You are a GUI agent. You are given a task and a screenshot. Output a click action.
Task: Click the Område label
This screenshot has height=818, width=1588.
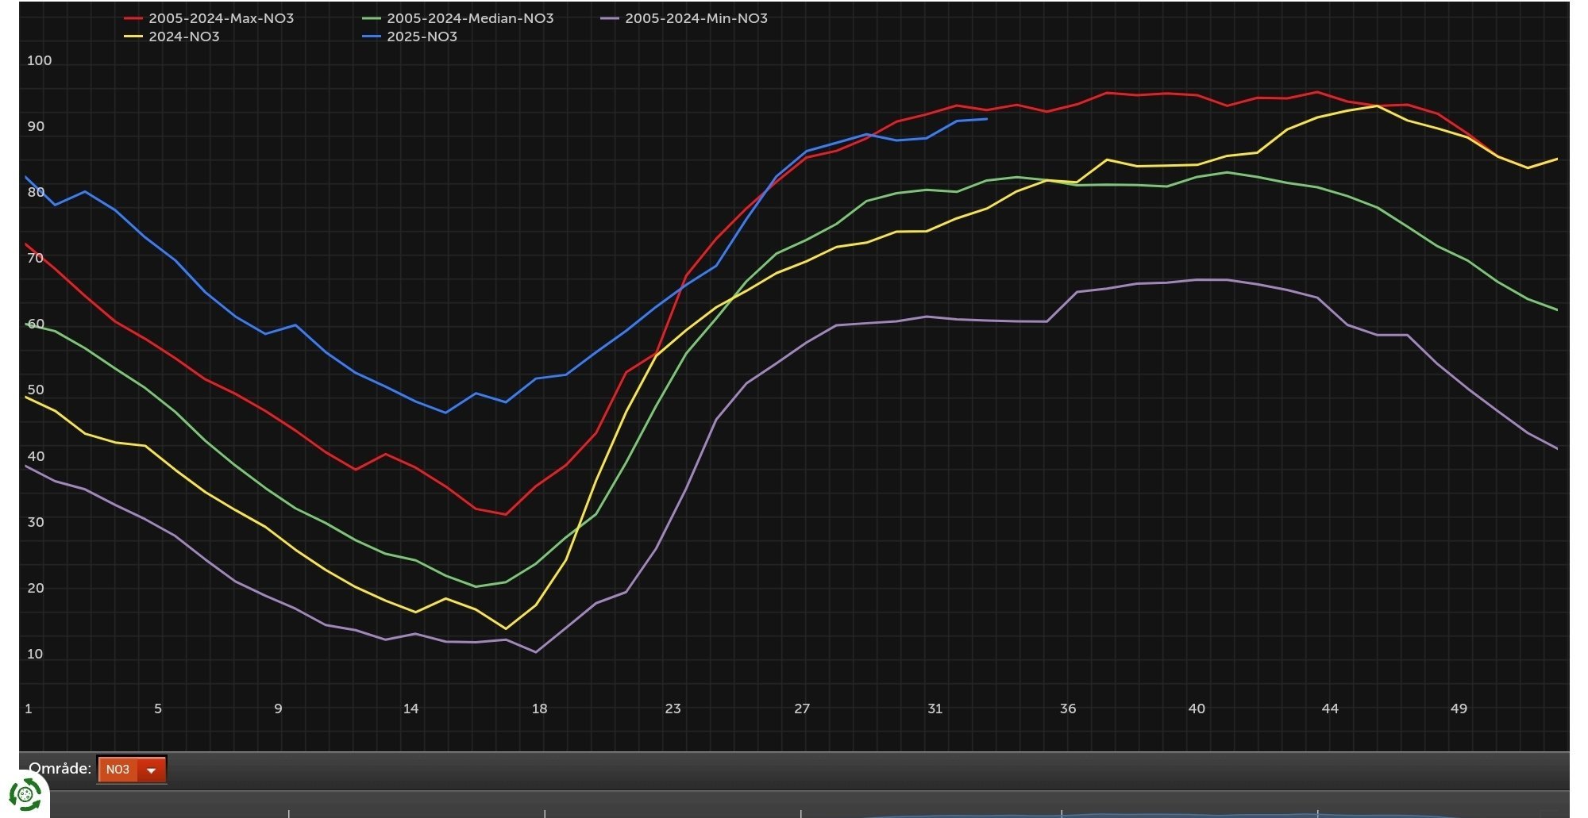pyautogui.click(x=60, y=769)
